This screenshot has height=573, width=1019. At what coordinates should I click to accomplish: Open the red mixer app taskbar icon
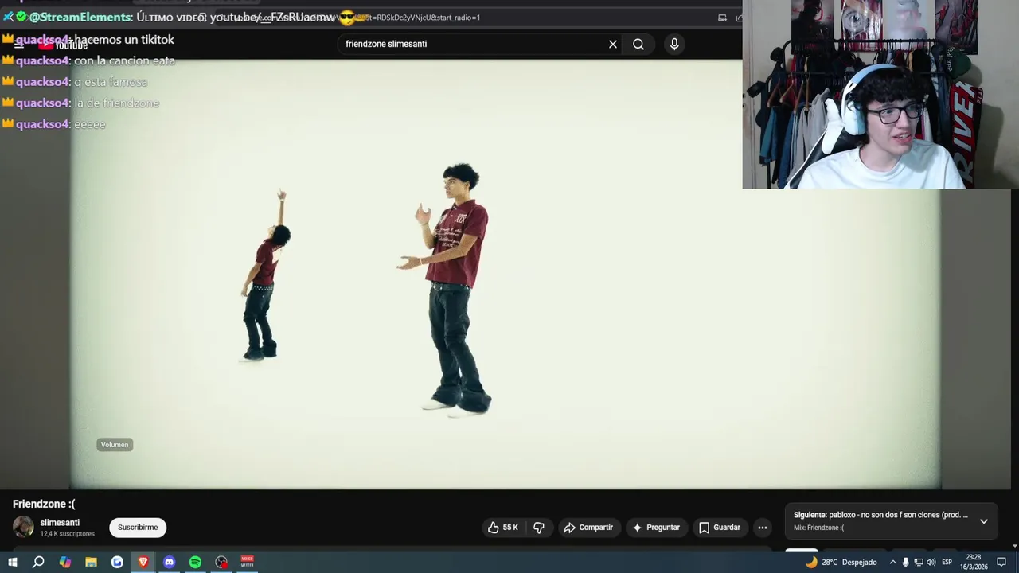[x=248, y=562]
